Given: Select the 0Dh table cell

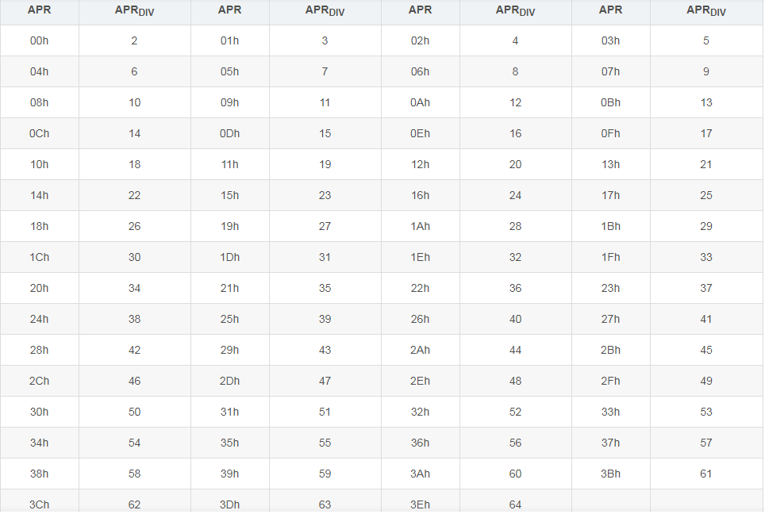Looking at the screenshot, I should pos(229,133).
